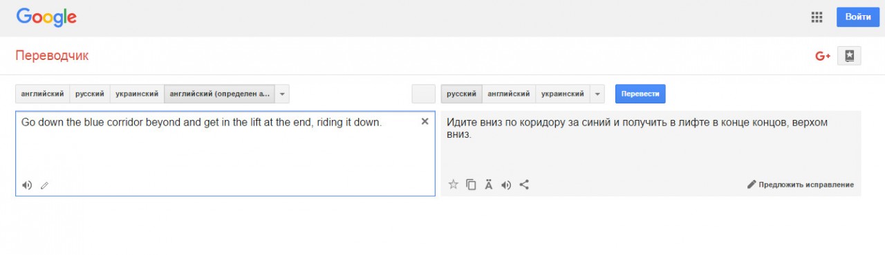Click the blue Перевести button

click(640, 94)
